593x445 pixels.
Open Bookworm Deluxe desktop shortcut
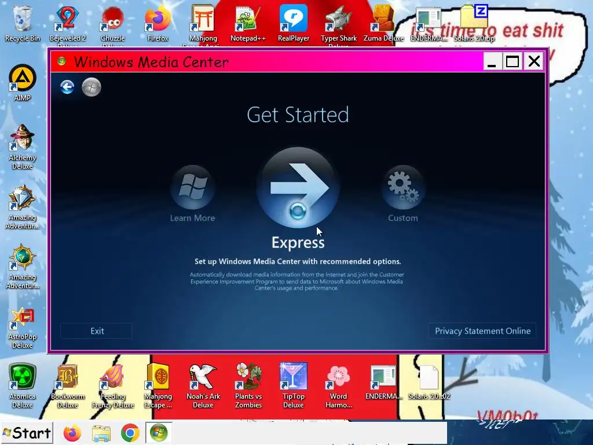click(x=67, y=385)
